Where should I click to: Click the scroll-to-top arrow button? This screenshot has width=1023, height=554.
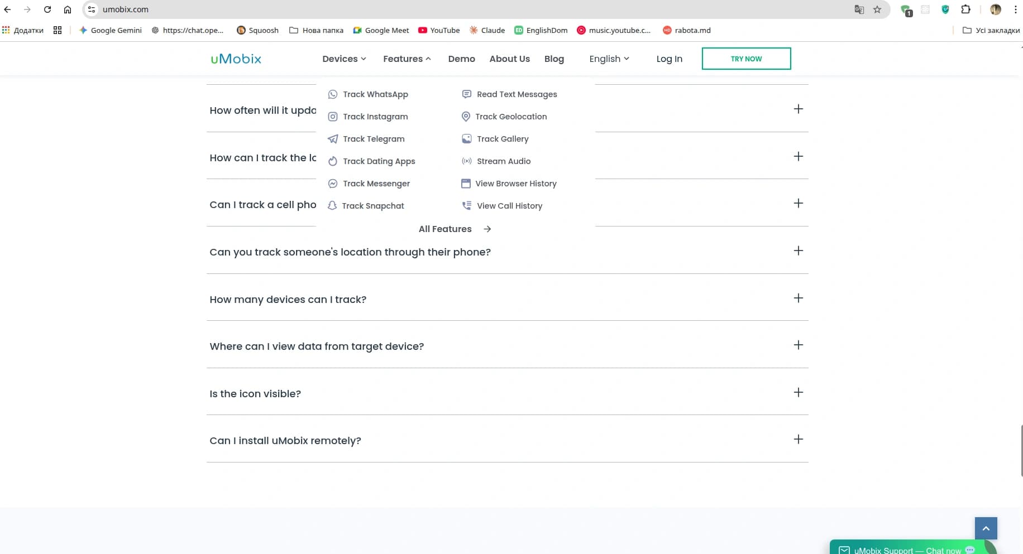986,528
